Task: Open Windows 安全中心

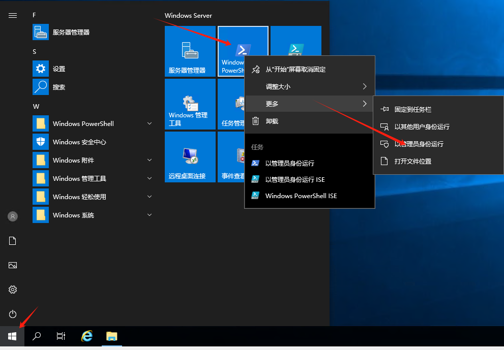Action: tap(93, 142)
